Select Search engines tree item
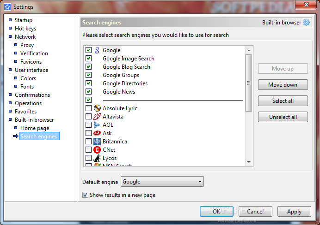Image resolution: width=320 pixels, height=225 pixels. (x=39, y=136)
